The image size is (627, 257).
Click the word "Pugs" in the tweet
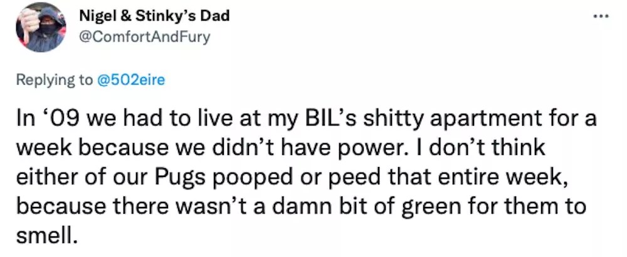pos(185,178)
